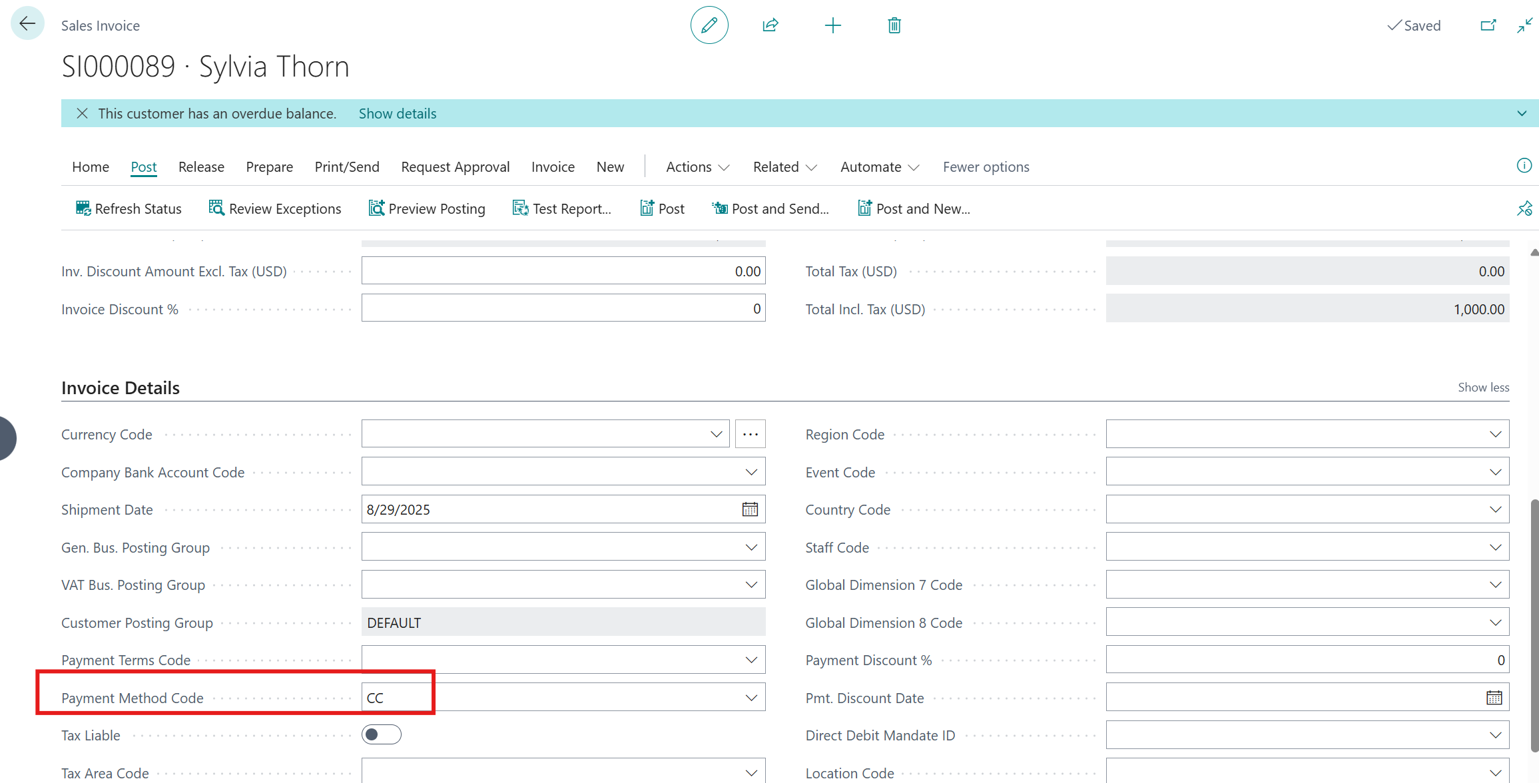1539x783 pixels.
Task: Expand Payment Method Code dropdown
Action: [751, 698]
